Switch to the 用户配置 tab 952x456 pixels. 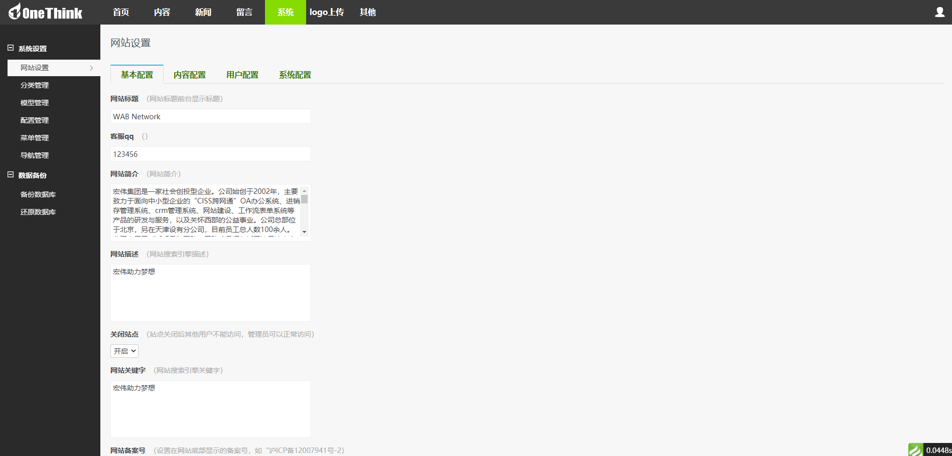click(242, 75)
